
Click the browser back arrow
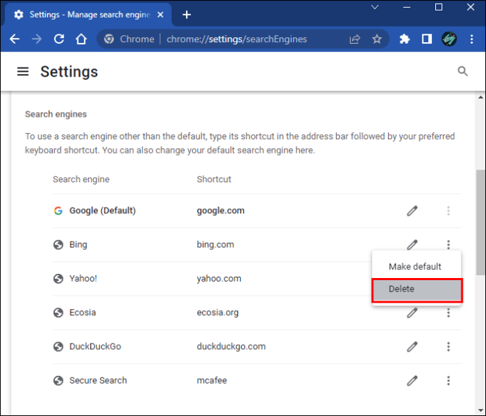click(x=15, y=39)
